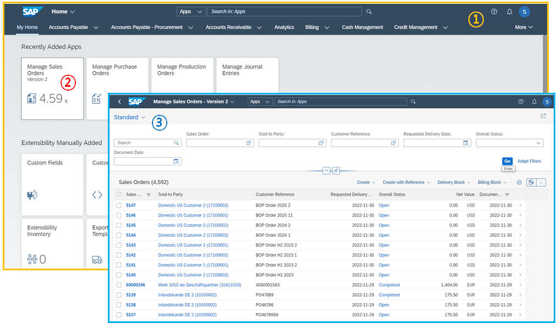Open calendar for Document Date field
Viewport: 557px width, 323px height.
(x=176, y=161)
